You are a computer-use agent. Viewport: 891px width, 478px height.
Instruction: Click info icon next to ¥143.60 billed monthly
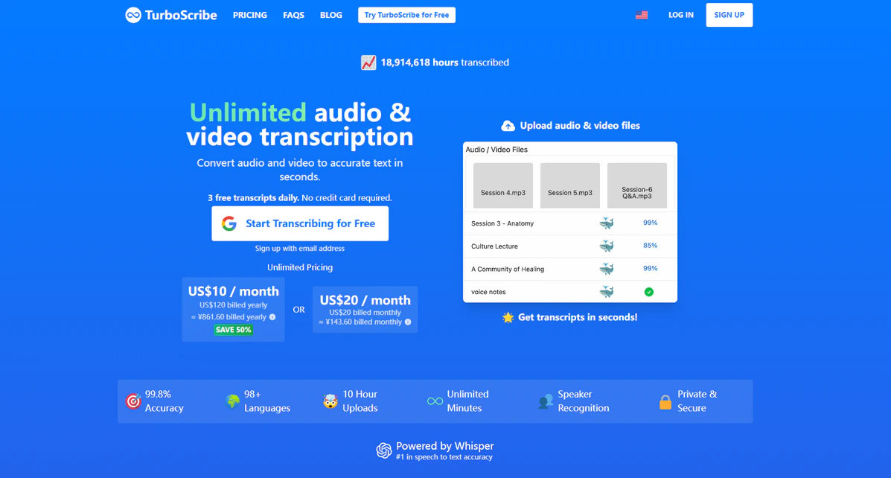[408, 322]
